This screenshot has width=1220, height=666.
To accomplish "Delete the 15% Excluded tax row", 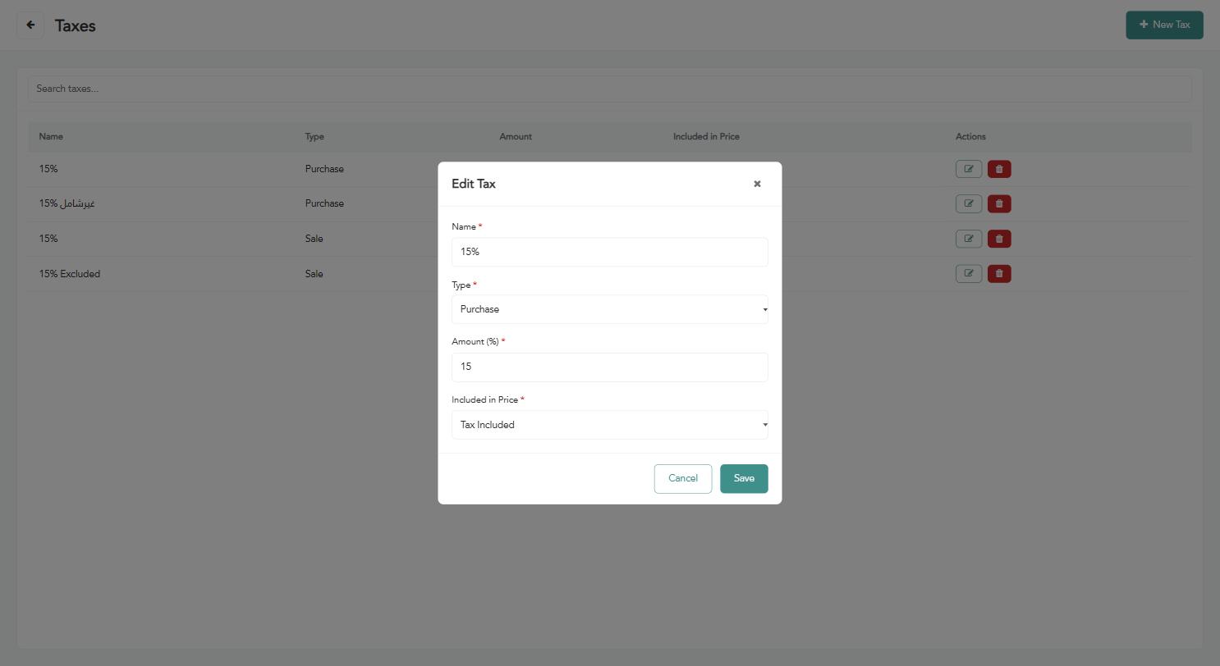I will pyautogui.click(x=999, y=273).
